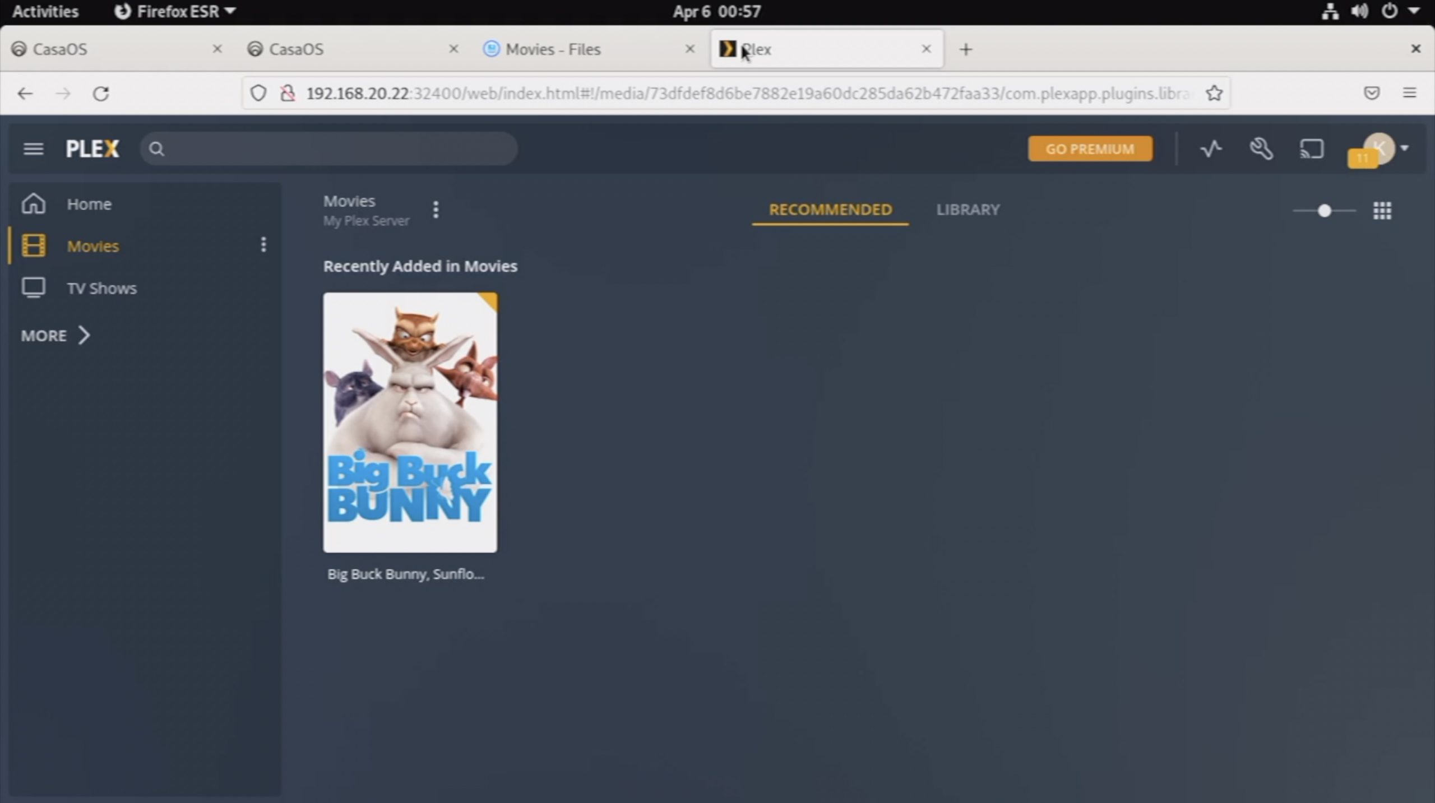This screenshot has height=803, width=1435.
Task: Open the Firefox application menu icon
Action: point(1409,93)
